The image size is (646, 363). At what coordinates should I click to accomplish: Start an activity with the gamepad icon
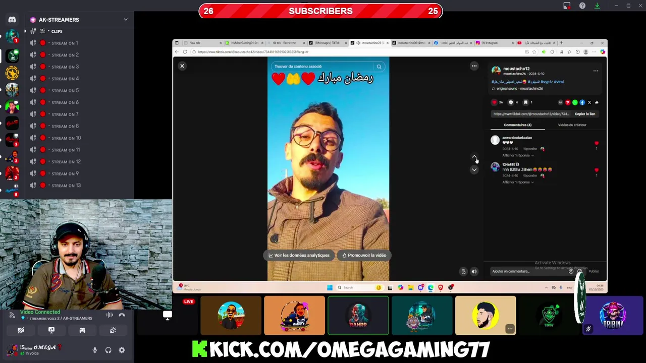[x=82, y=330]
